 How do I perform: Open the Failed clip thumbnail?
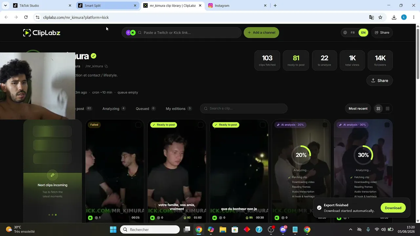(x=115, y=170)
